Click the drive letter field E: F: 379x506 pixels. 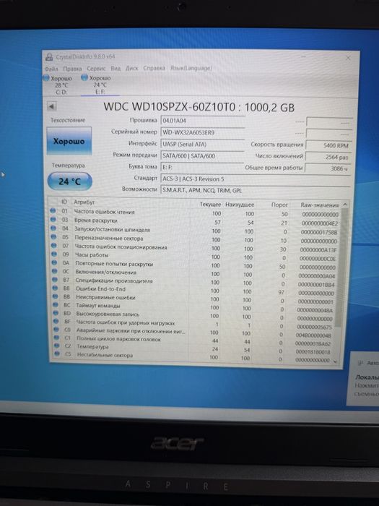pyautogui.click(x=202, y=167)
